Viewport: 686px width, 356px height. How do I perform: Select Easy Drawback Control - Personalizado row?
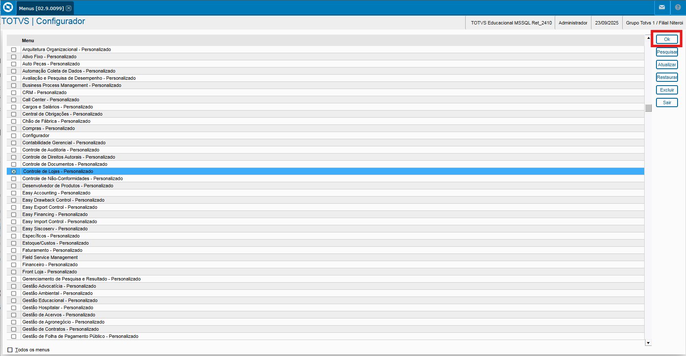pos(325,200)
